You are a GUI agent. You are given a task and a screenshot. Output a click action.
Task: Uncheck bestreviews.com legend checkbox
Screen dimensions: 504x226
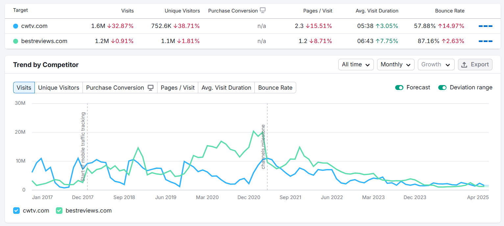59,211
